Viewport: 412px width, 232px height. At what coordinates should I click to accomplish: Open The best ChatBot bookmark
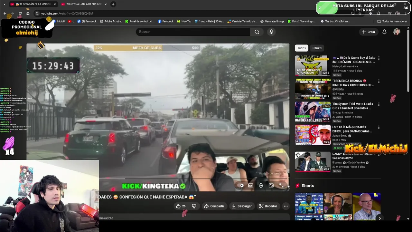click(335, 21)
